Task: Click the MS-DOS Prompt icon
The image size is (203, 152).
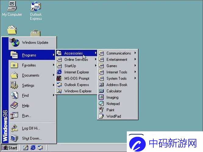Action: 59,78
